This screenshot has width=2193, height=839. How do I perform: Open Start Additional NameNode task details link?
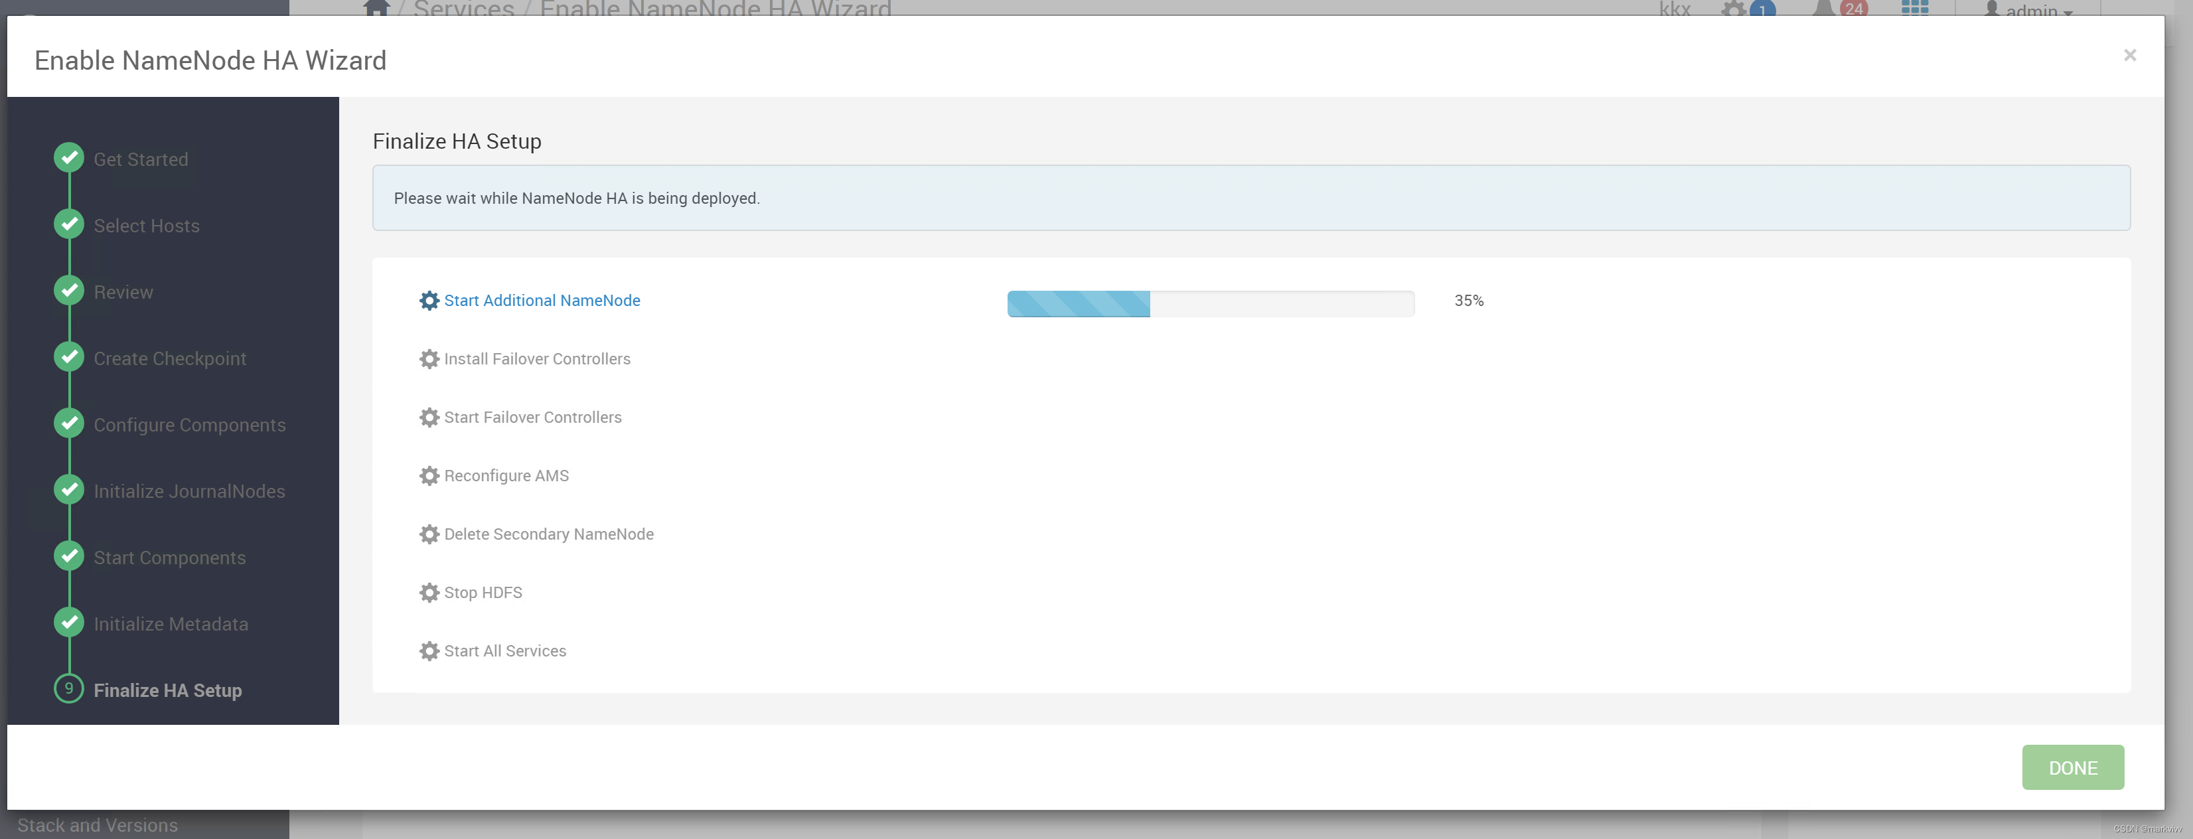click(x=542, y=301)
